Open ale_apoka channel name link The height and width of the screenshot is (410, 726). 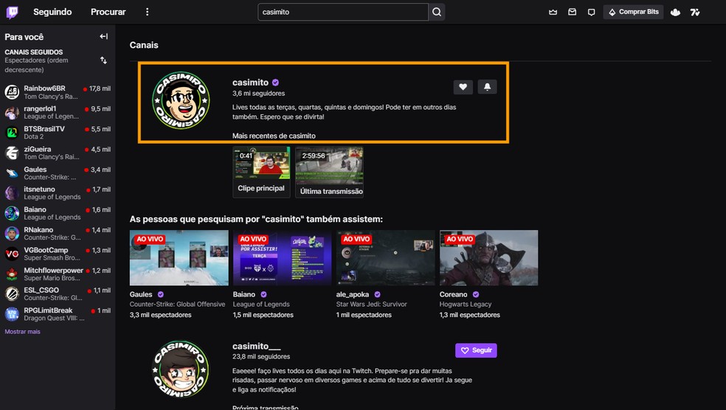(353, 294)
